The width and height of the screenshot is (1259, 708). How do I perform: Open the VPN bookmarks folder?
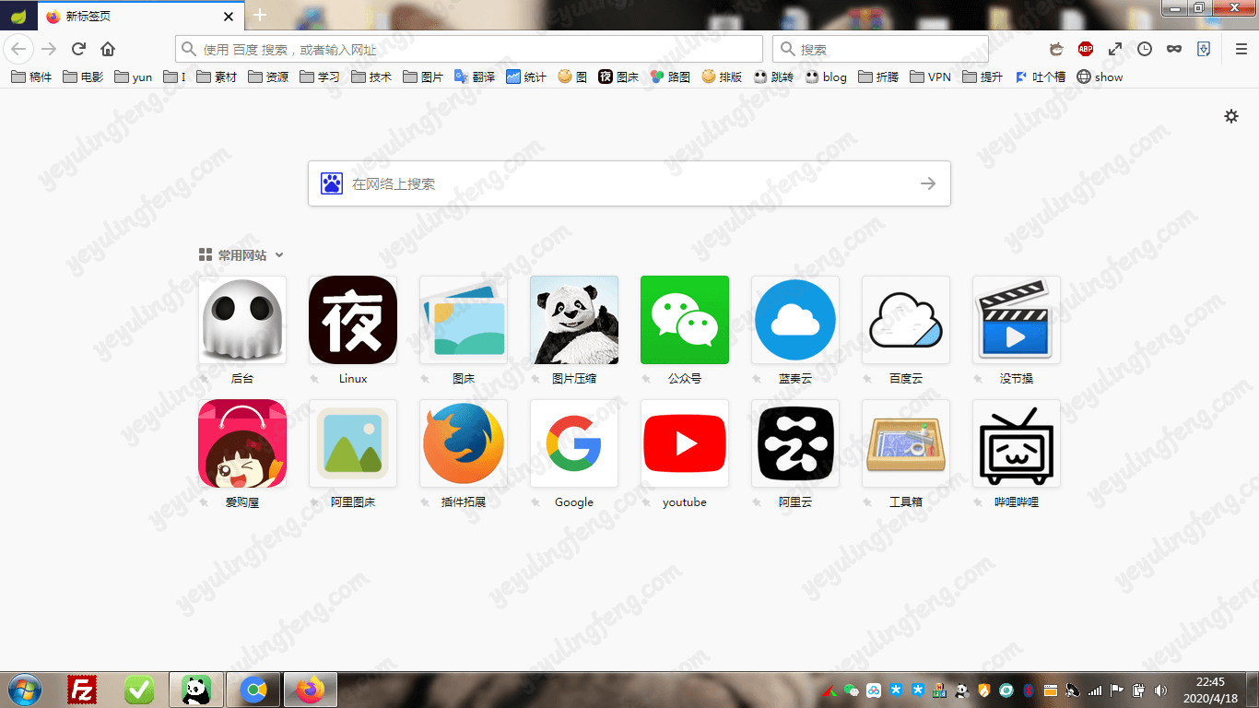(930, 77)
